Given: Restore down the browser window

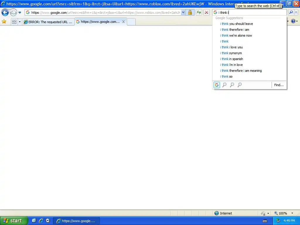Looking at the screenshot, I should tap(289, 4).
